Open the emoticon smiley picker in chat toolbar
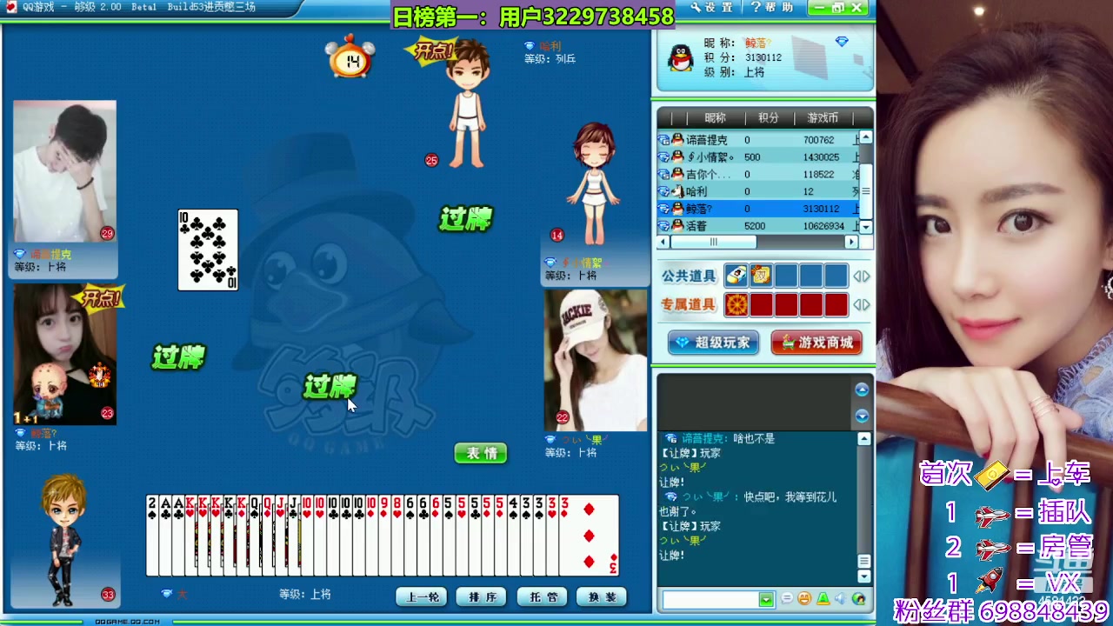 click(804, 599)
